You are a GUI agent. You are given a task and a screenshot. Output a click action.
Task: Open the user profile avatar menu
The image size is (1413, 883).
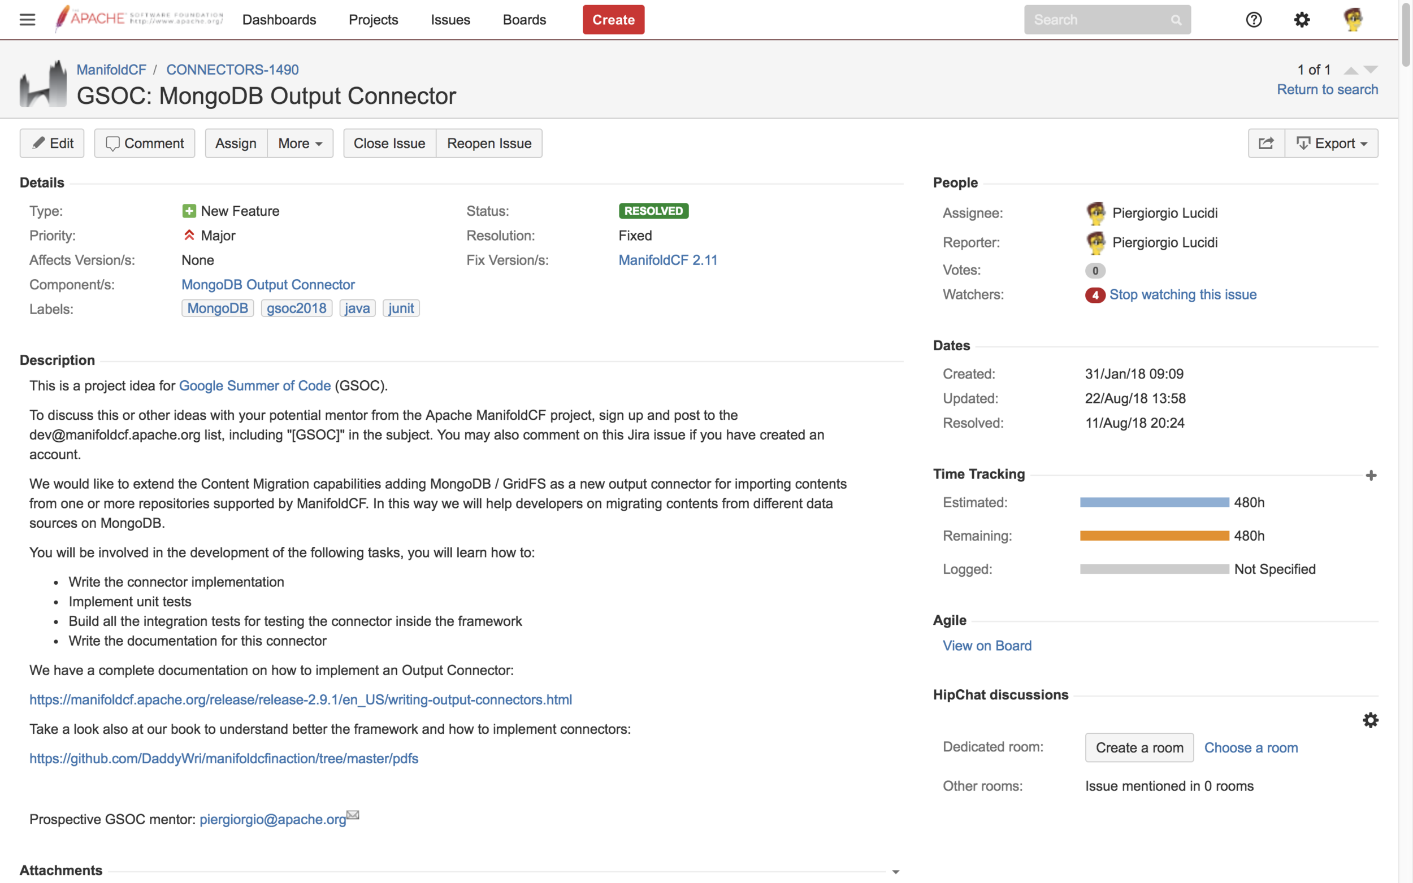pos(1353,20)
